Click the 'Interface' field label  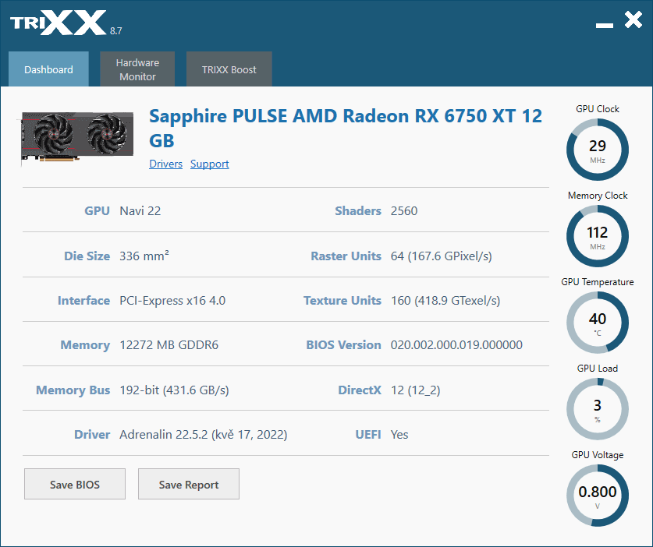point(83,300)
